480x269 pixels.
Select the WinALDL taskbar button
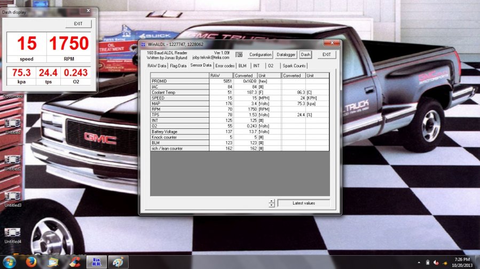[x=97, y=262]
